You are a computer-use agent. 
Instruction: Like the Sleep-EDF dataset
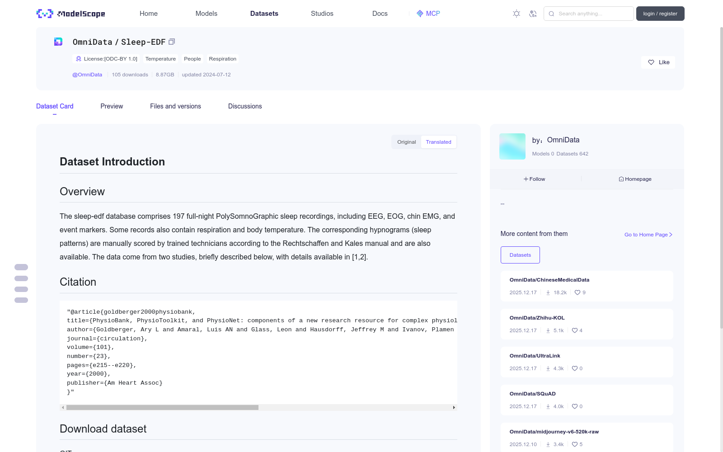click(658, 62)
